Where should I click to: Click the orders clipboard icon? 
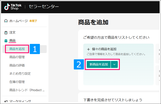(6, 32)
